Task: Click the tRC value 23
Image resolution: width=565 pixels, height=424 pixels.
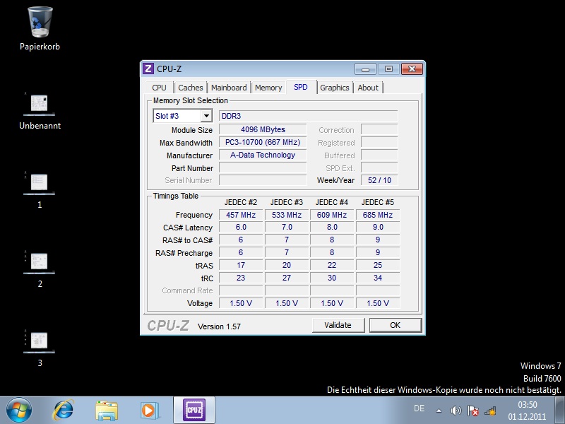Action: (241, 278)
